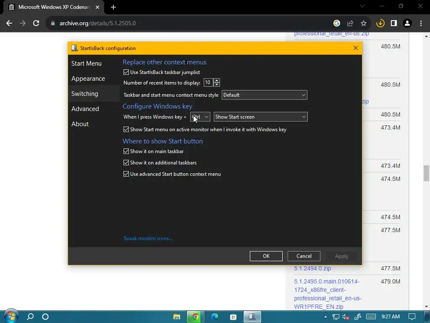Open the Show Start screen dropdown
The height and width of the screenshot is (323, 430).
[260, 117]
